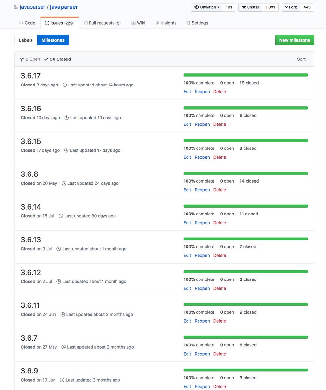Click the progress bar of milestone 3.6.7
Viewport: 326px width, 390px height.
246,338
